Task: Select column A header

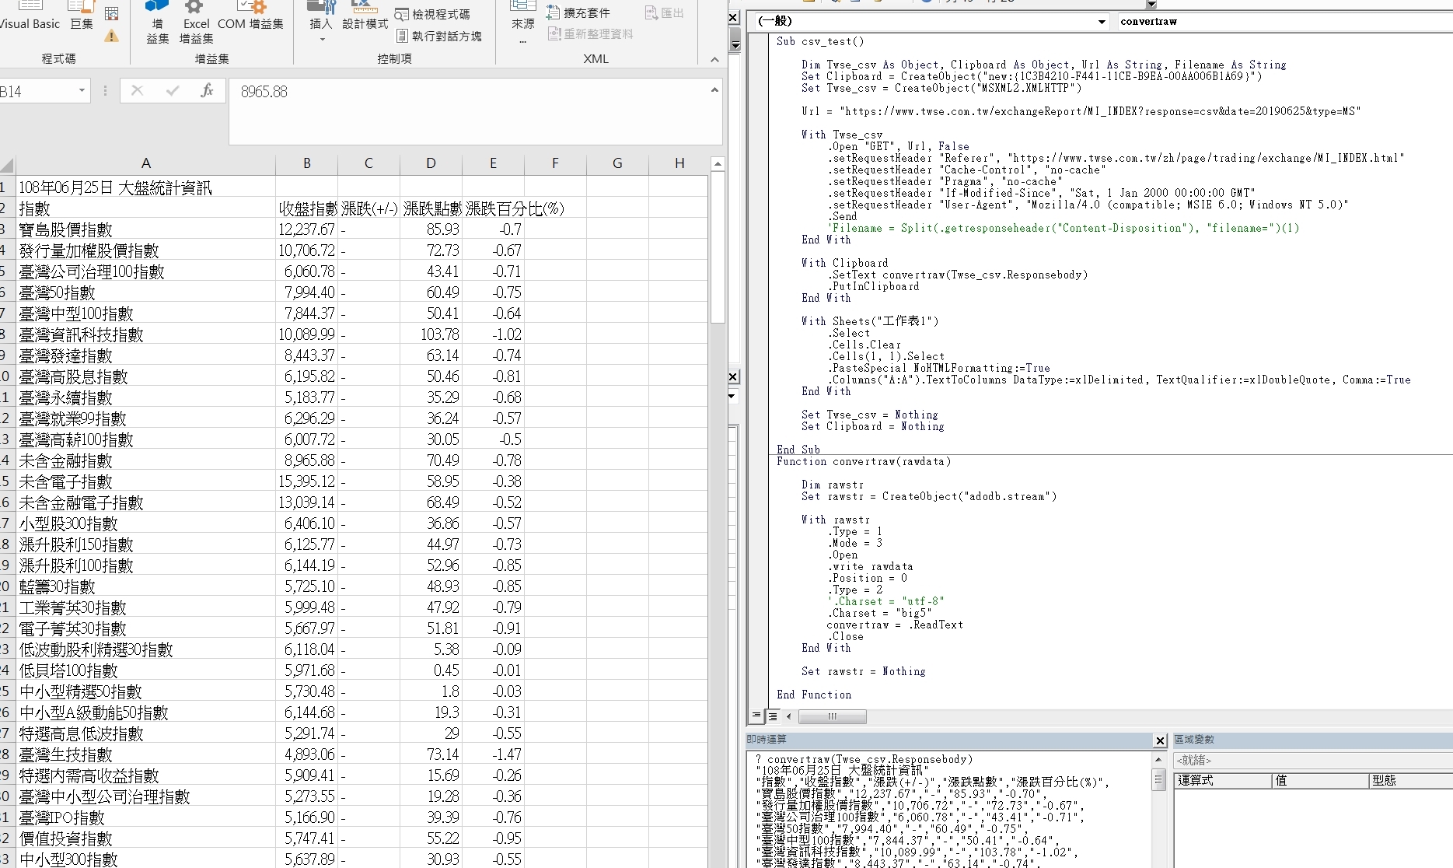Action: click(145, 163)
